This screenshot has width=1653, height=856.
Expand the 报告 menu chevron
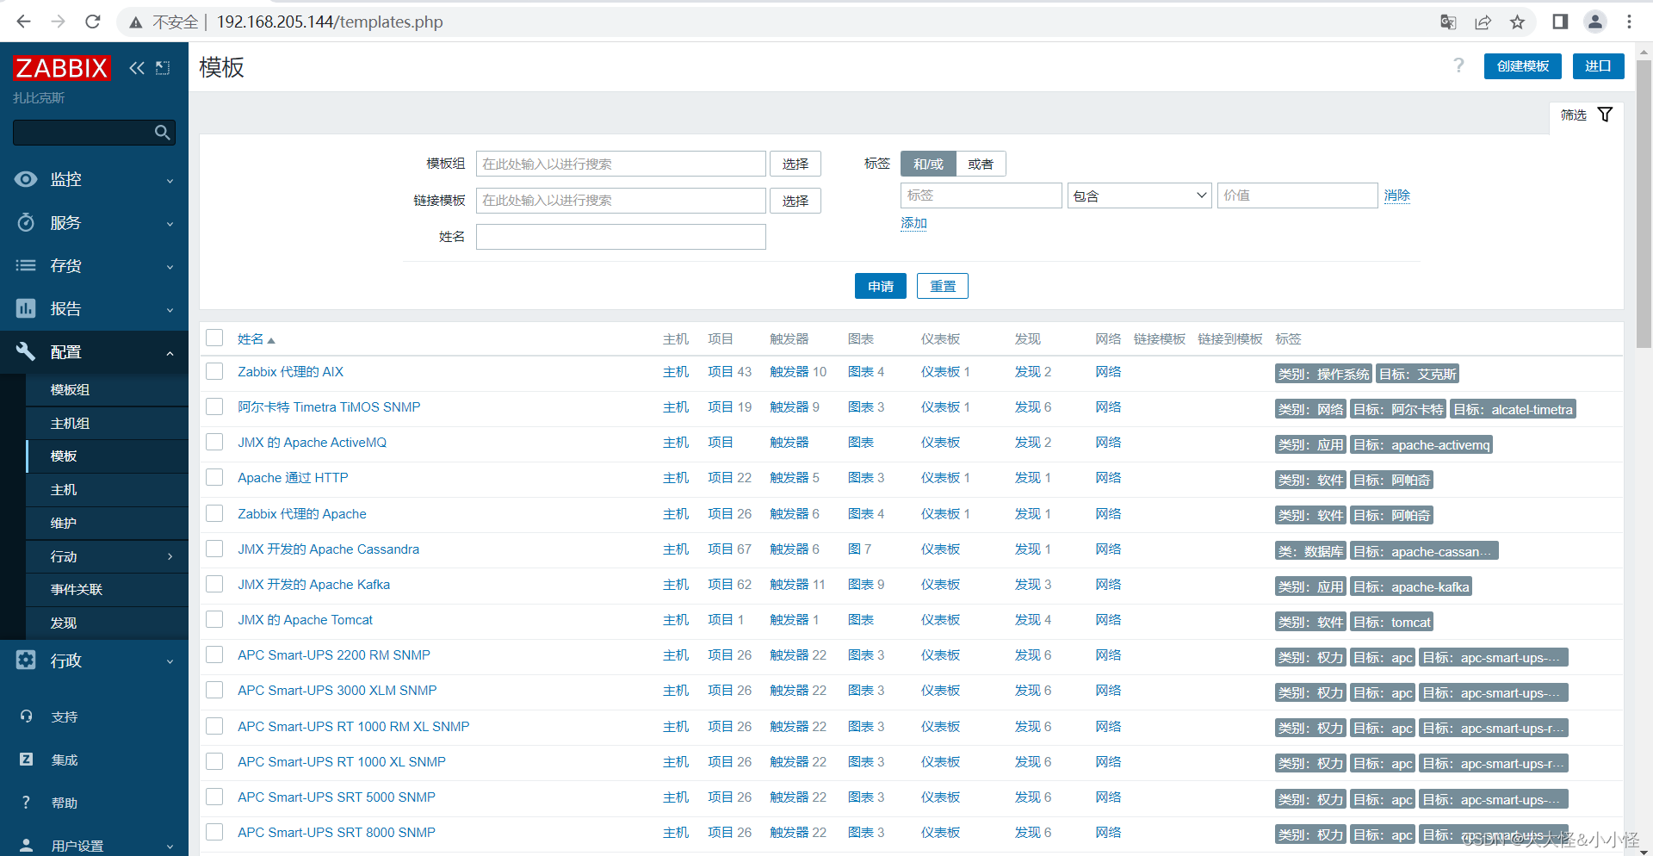click(170, 310)
